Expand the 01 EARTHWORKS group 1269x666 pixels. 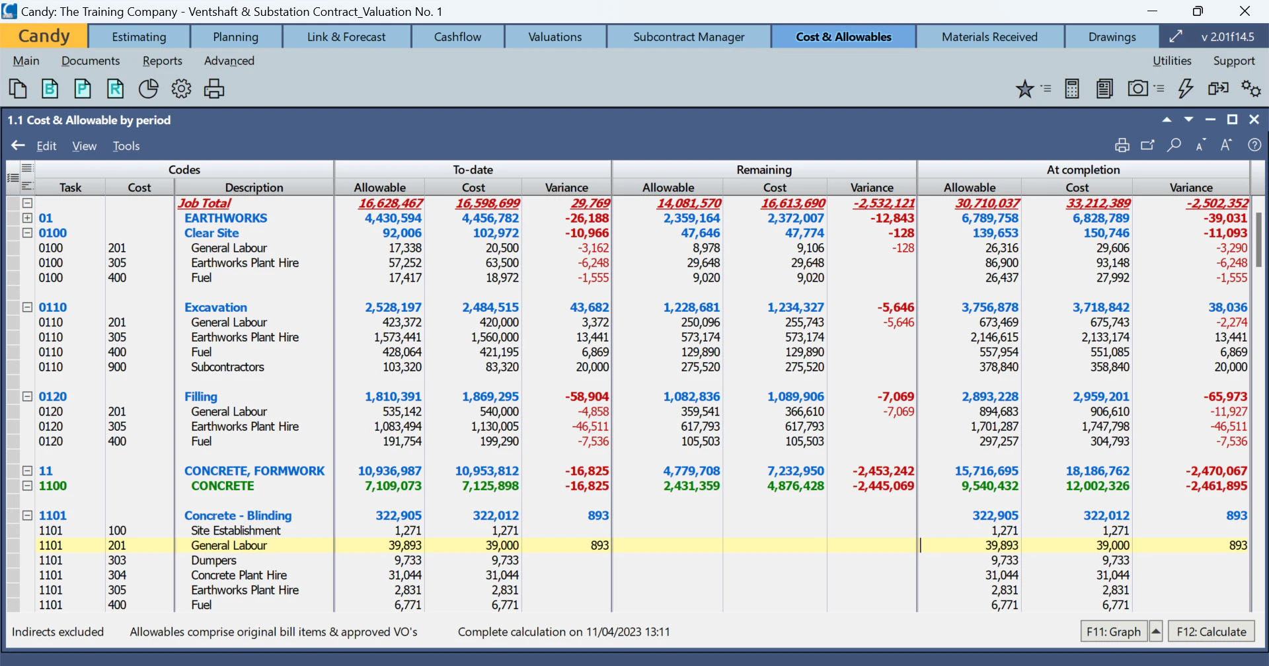click(27, 218)
